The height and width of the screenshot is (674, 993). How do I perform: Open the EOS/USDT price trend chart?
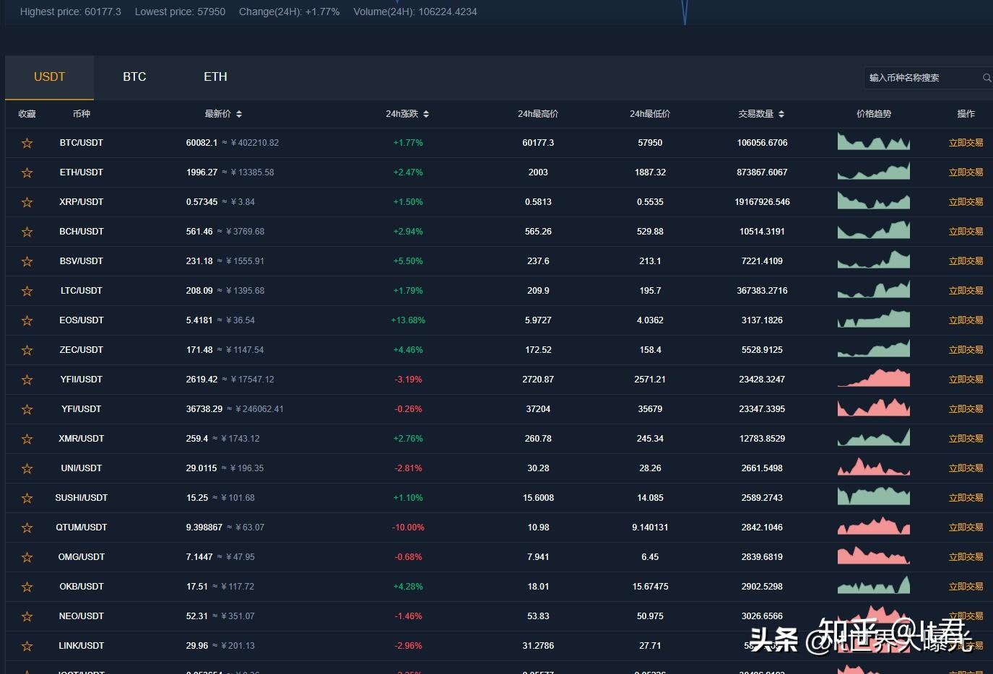pos(874,319)
